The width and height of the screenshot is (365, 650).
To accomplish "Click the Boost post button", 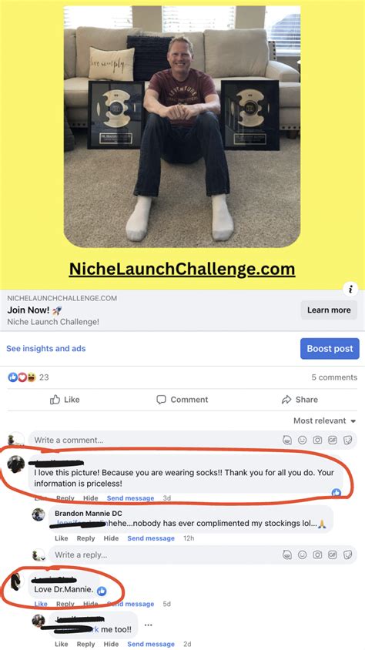I will pos(330,349).
